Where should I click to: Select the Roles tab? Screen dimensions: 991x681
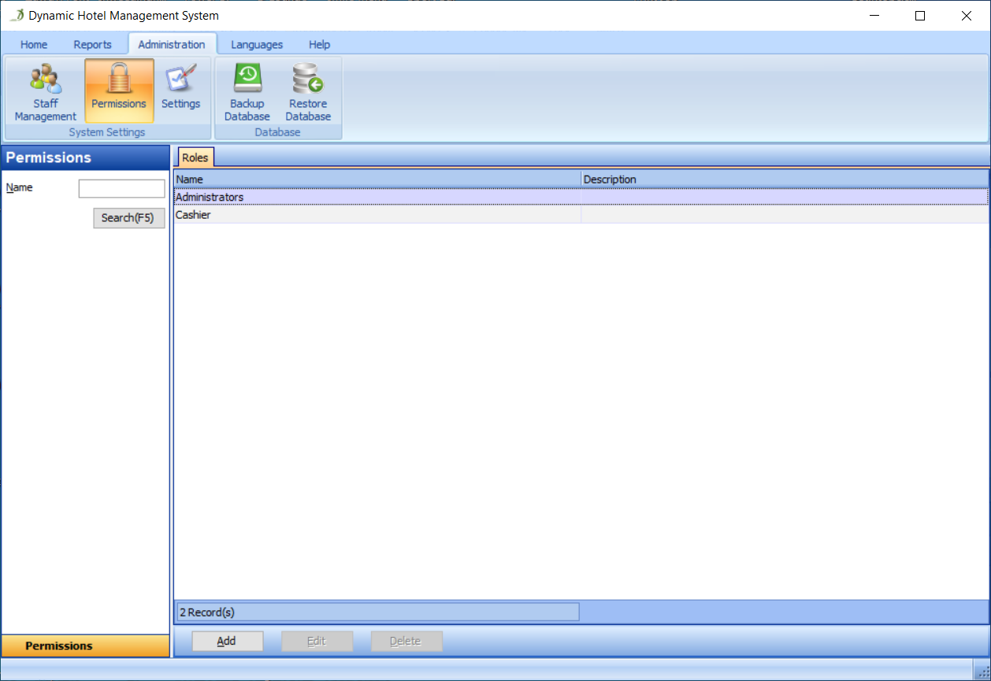195,158
